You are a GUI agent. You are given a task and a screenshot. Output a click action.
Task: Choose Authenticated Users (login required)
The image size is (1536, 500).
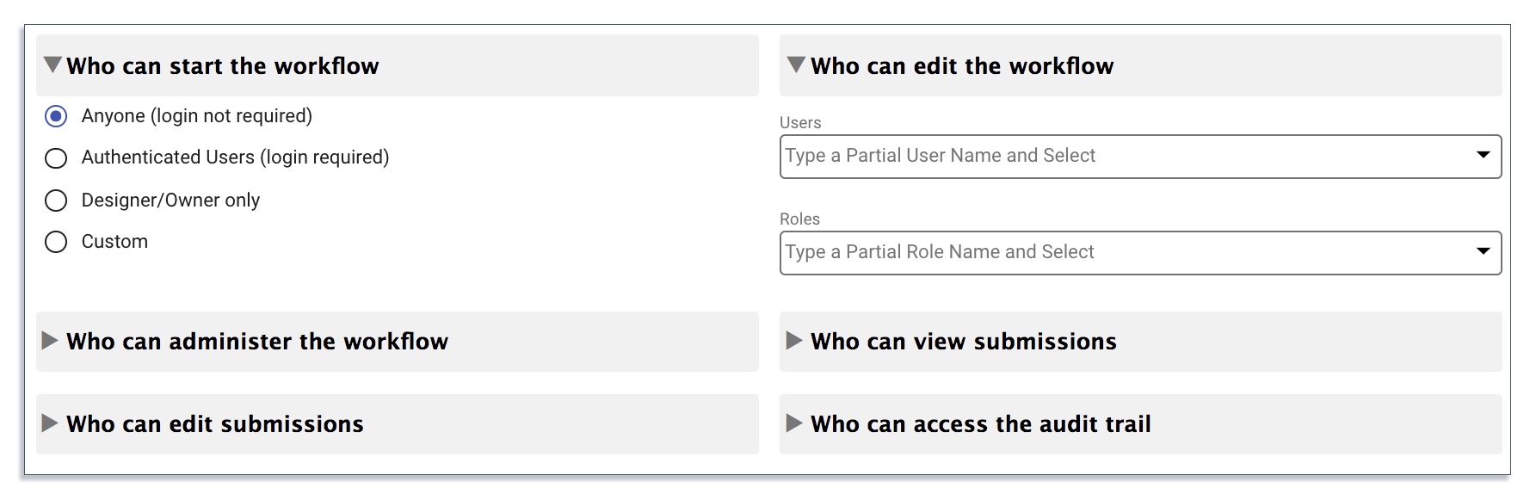pyautogui.click(x=56, y=158)
